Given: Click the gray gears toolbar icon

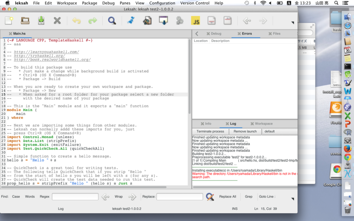Looking at the screenshot, I should click(179, 21).
